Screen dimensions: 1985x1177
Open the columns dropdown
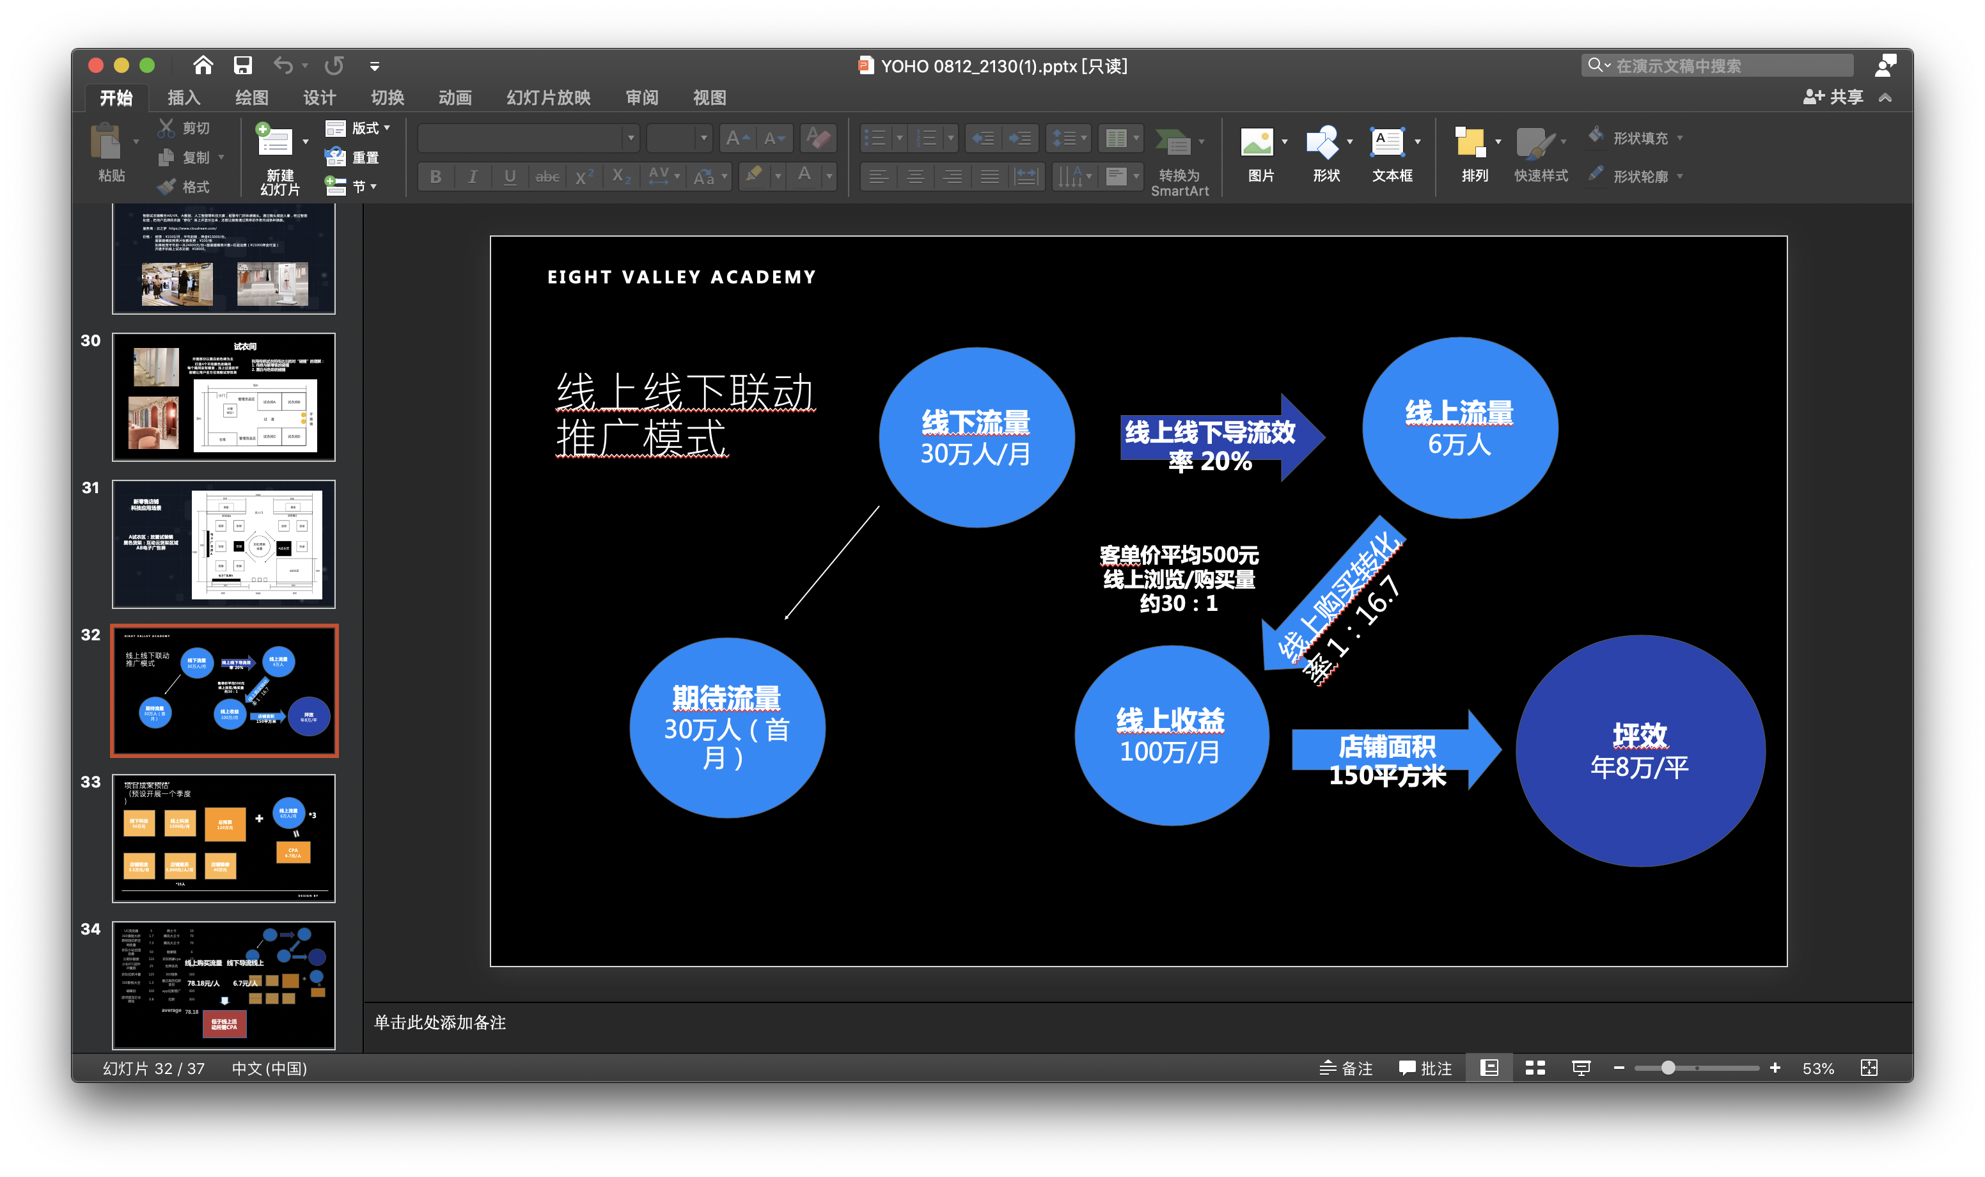pyautogui.click(x=1121, y=138)
